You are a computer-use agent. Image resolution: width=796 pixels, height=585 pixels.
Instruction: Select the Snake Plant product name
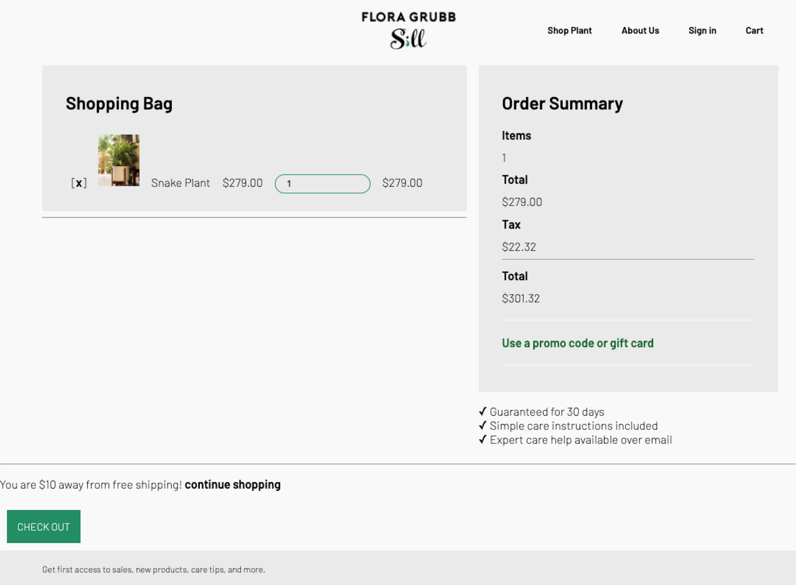[180, 183]
